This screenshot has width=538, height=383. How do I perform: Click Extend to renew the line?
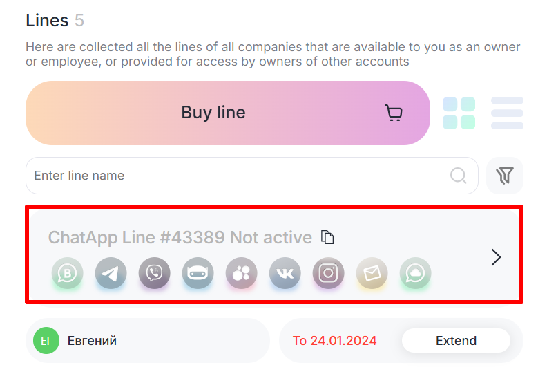(456, 341)
